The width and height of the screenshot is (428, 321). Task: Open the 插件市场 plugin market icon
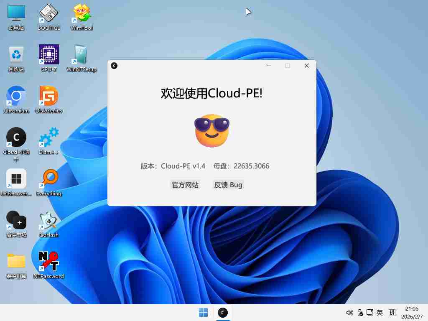pos(16,220)
